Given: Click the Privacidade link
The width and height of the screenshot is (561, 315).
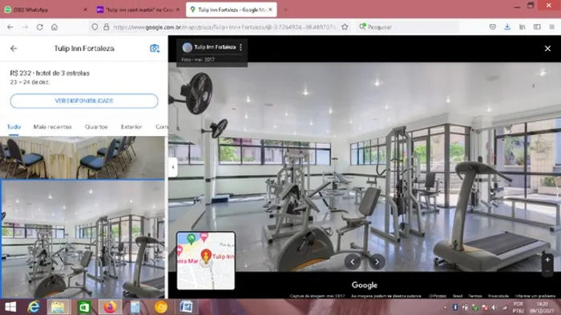Looking at the screenshot, I should click(x=498, y=296).
